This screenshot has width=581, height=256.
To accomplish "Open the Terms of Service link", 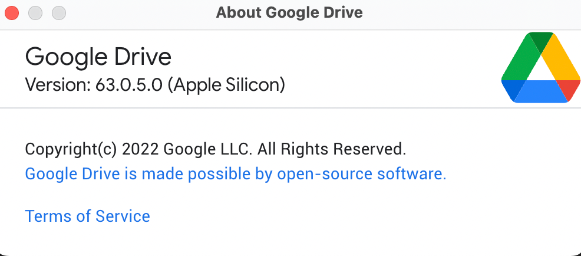I will (87, 216).
